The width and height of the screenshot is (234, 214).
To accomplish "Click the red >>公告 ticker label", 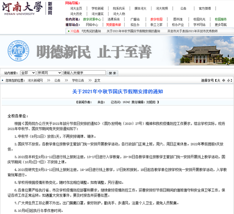I will 75,31.
